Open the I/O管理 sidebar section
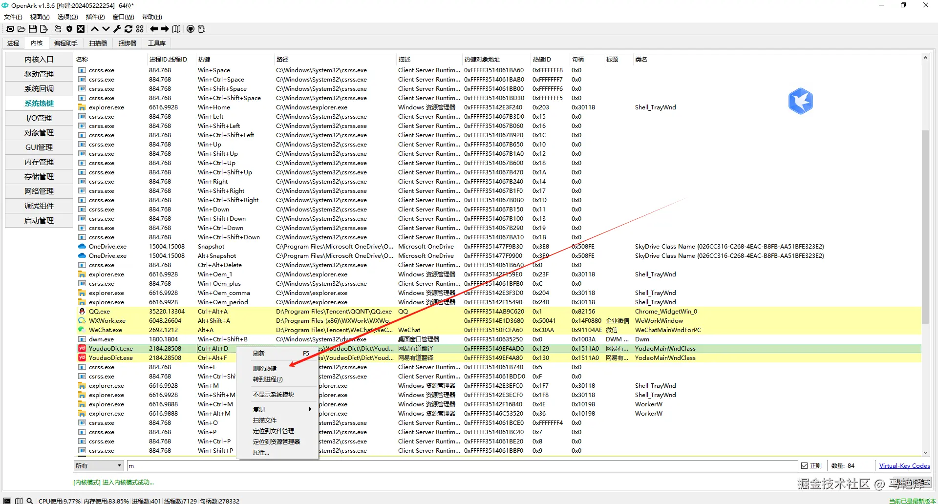The height and width of the screenshot is (504, 938). tap(39, 118)
